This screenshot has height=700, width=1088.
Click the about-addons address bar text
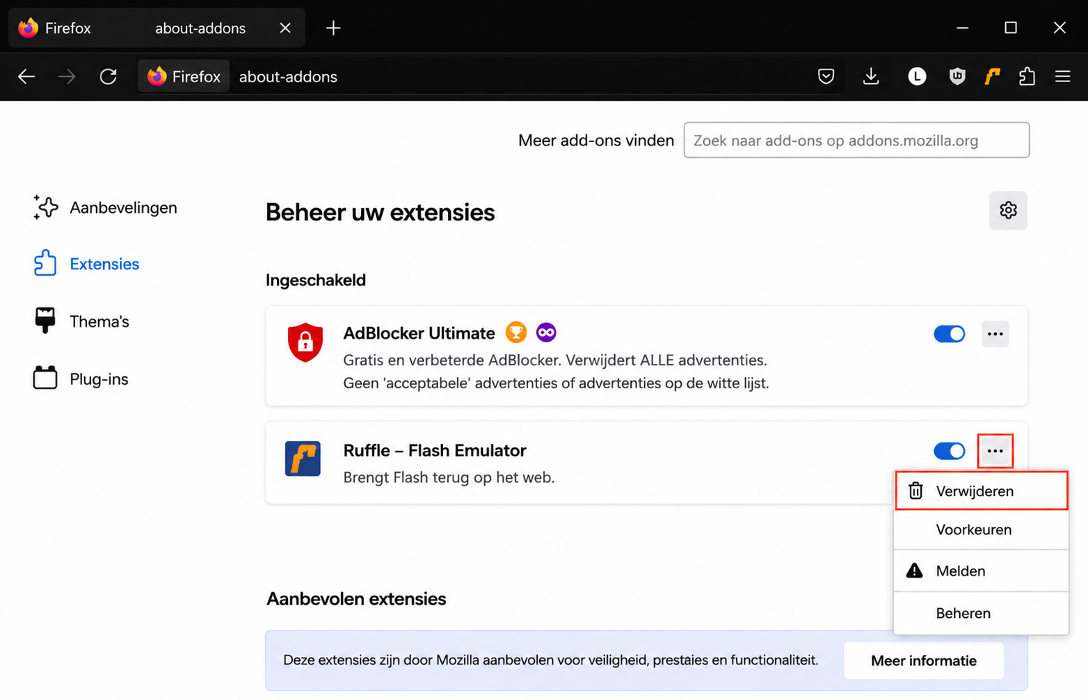[288, 77]
